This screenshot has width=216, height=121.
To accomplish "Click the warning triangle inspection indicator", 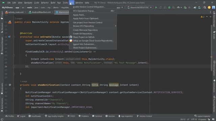I will (202, 17).
